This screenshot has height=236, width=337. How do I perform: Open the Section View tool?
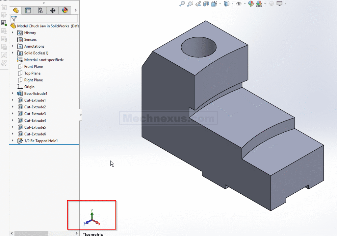pos(205,3)
